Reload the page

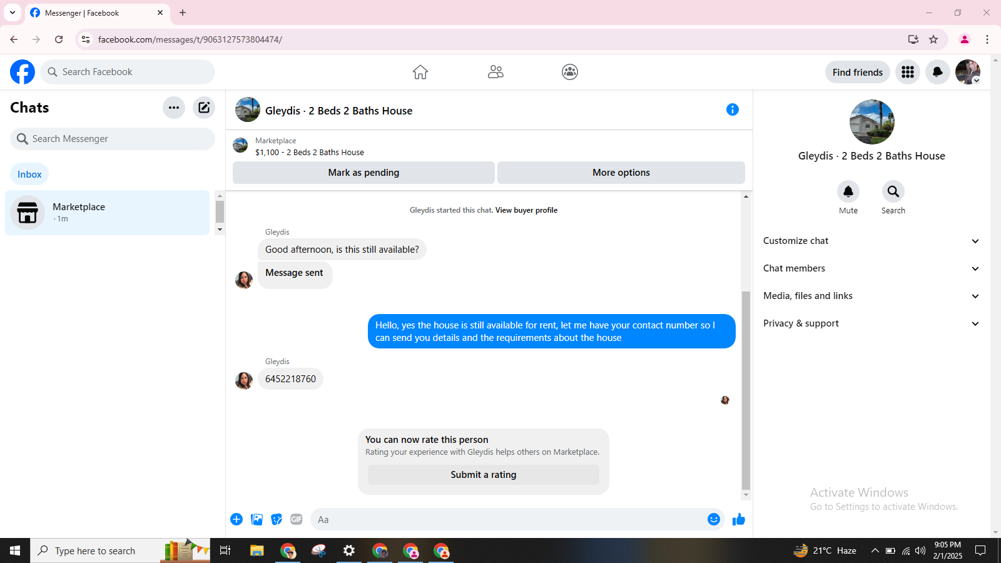tap(59, 39)
